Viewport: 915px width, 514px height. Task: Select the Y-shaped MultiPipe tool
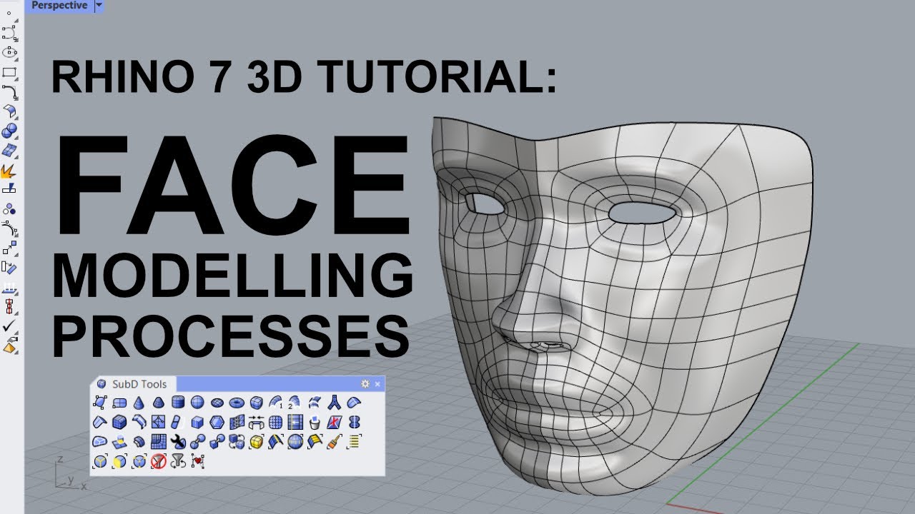click(x=335, y=403)
